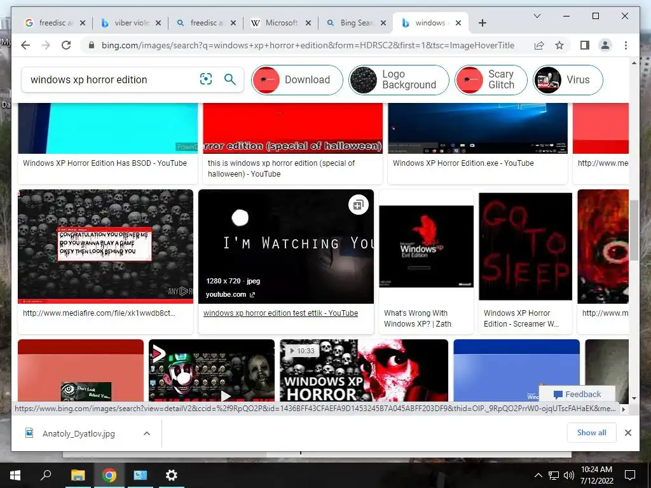The height and width of the screenshot is (488, 651).
Task: Reload the Bing images page
Action: [x=66, y=45]
